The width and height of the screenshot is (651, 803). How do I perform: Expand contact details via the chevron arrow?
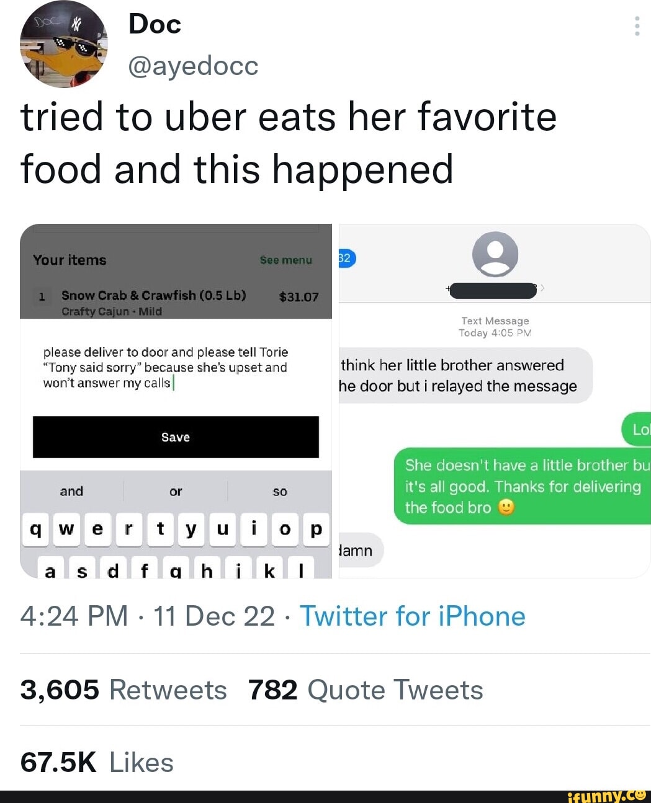pyautogui.click(x=542, y=288)
